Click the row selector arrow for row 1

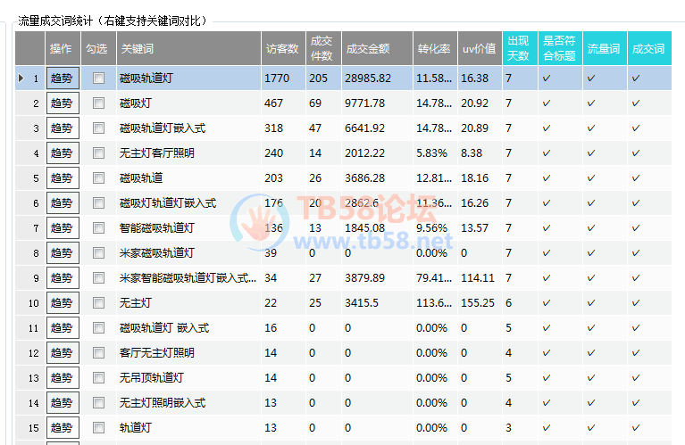coord(21,78)
